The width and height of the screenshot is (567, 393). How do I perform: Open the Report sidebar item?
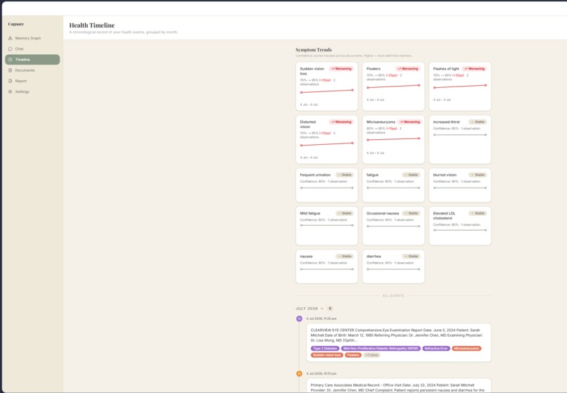tap(32, 81)
